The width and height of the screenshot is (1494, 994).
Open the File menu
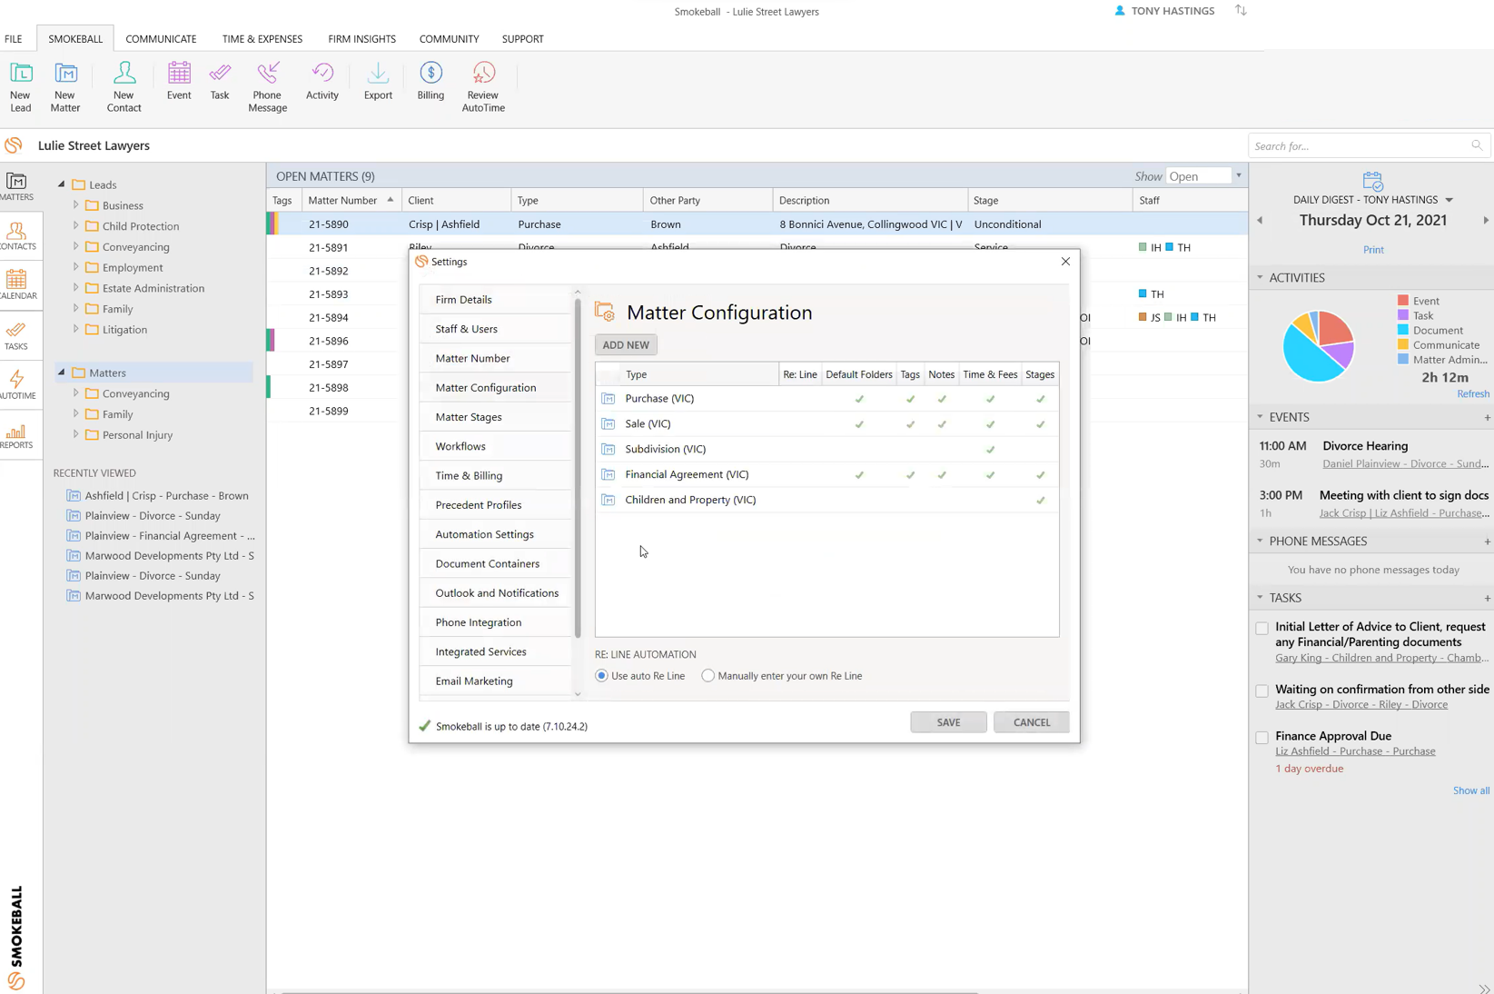pos(14,39)
